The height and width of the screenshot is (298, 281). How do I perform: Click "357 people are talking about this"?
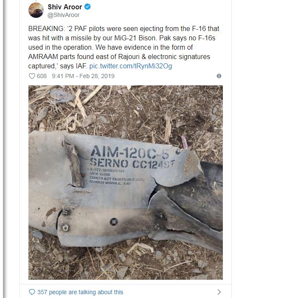pos(80,292)
